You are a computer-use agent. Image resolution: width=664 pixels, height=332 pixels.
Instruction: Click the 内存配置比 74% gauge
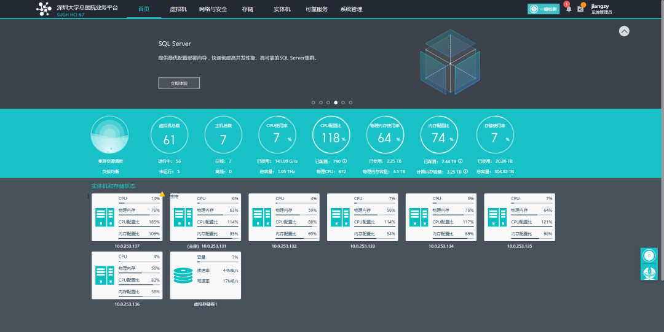pos(439,135)
